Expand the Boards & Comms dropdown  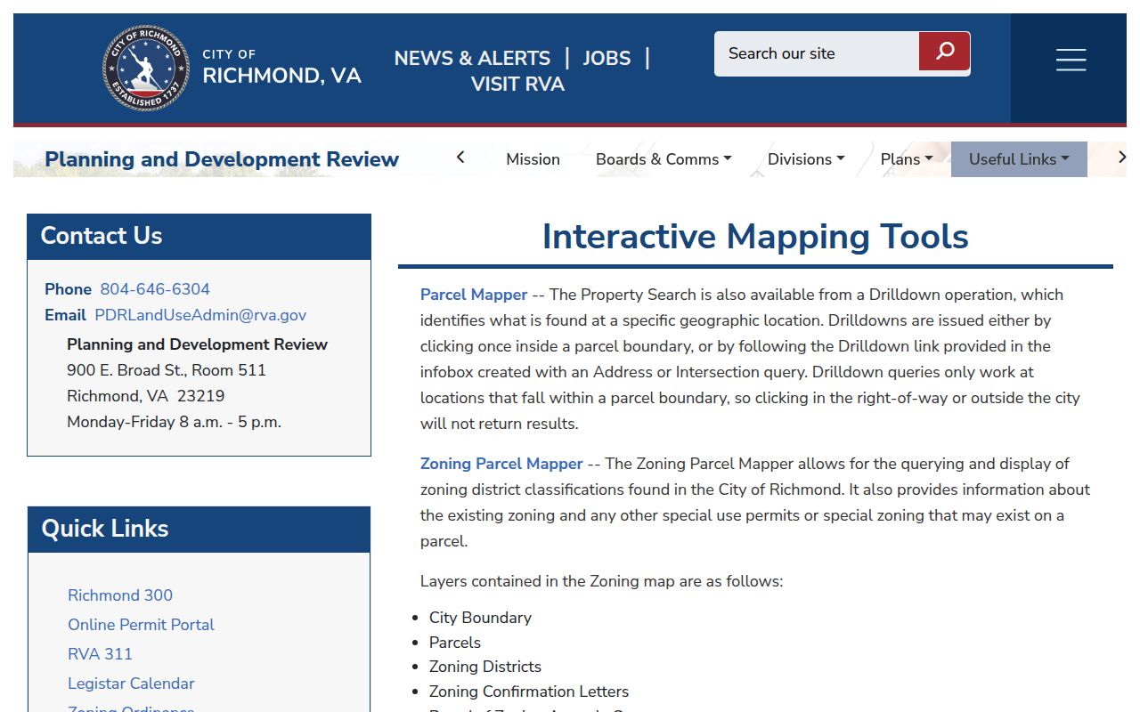pyautogui.click(x=664, y=159)
